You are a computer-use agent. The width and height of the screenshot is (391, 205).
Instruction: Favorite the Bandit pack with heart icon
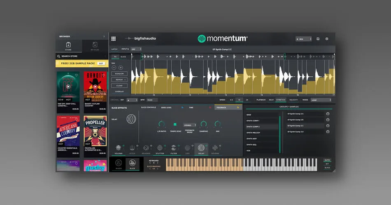[103, 75]
